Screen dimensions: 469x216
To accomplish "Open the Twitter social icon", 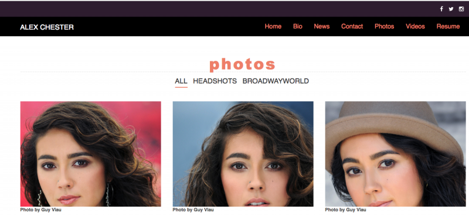I will pyautogui.click(x=451, y=9).
